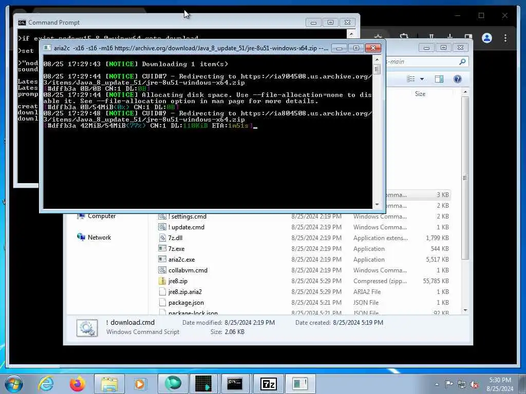Screen dimensions: 526x394
Task: Minimize the Command Prompt window
Action: (x=313, y=23)
